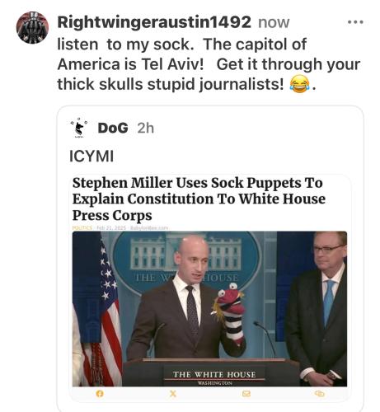380x412 pixels.
Task: Open the White House briefing photo
Action: [x=209, y=309]
